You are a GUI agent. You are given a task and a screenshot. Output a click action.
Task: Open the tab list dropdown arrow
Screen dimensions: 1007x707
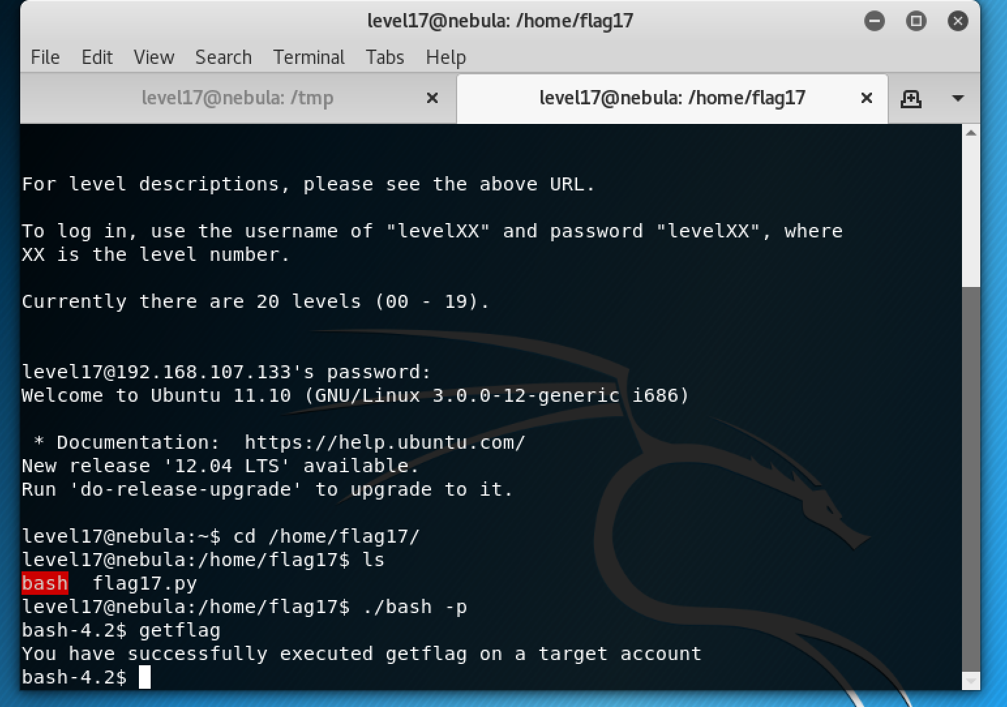[x=957, y=98]
